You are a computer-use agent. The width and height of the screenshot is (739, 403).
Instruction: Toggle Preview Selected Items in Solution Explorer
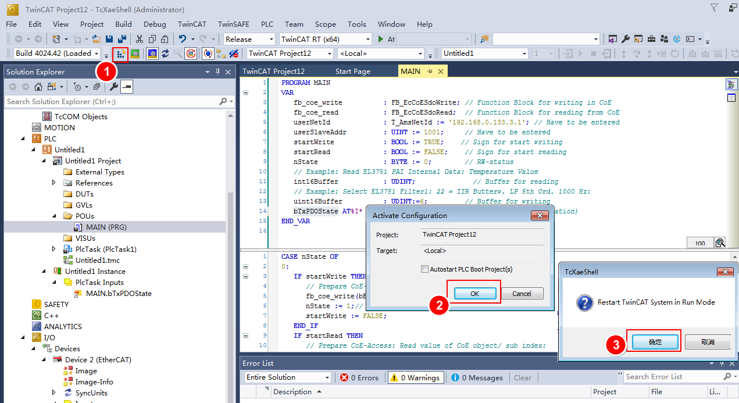click(x=127, y=87)
